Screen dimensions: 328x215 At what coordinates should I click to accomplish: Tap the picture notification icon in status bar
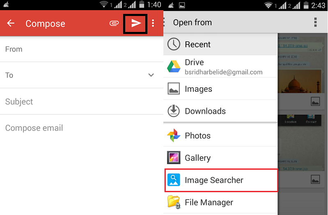click(x=182, y=5)
